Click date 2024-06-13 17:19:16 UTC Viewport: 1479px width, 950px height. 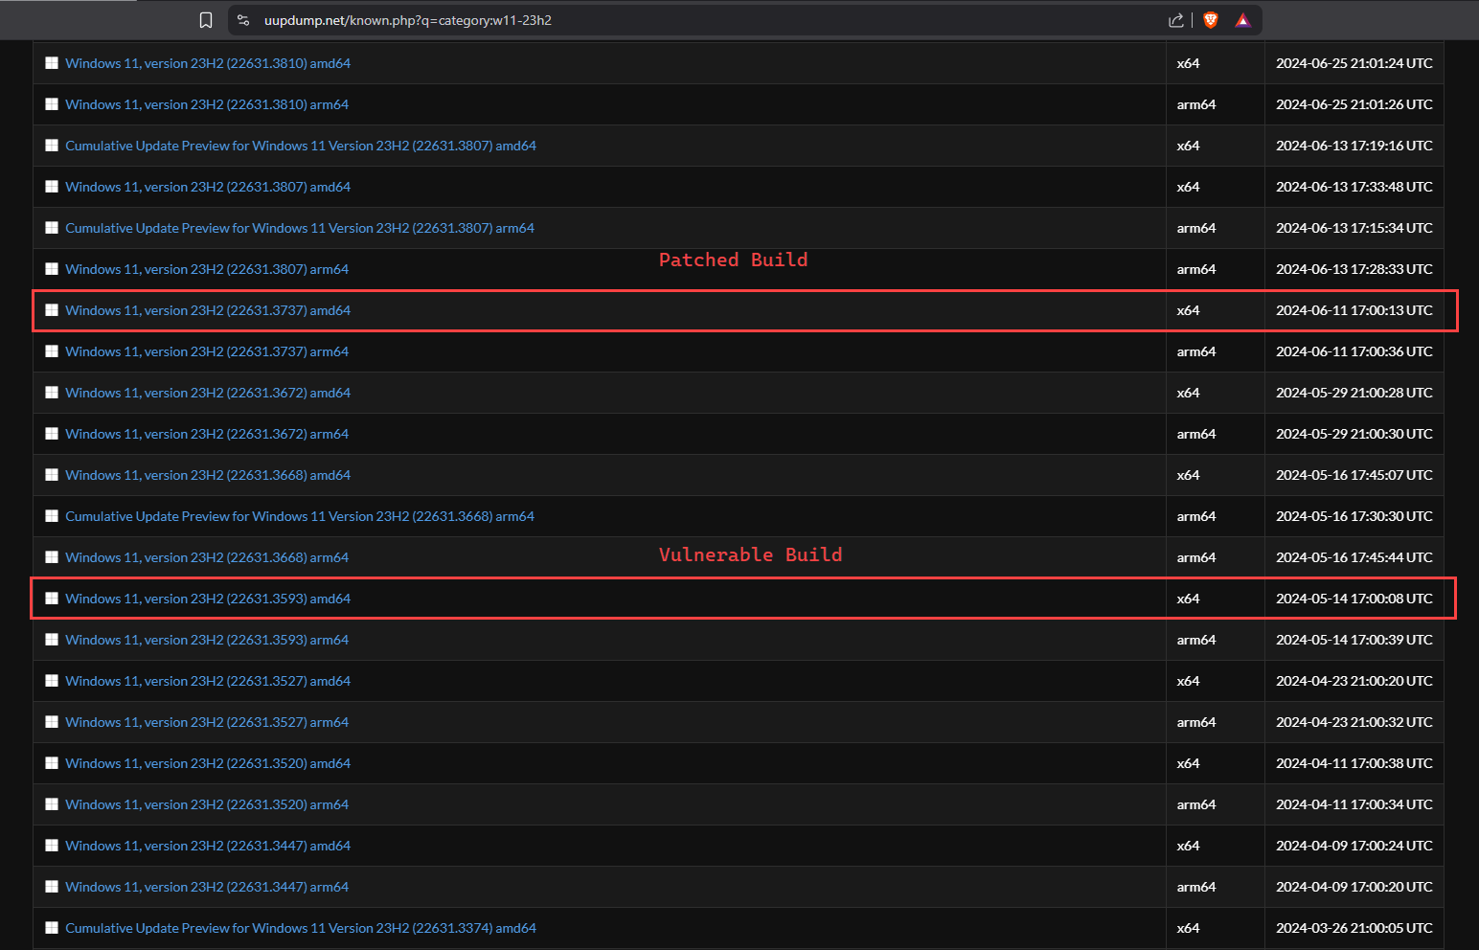[1354, 146]
